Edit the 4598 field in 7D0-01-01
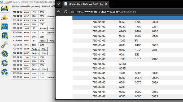 [34, 12]
